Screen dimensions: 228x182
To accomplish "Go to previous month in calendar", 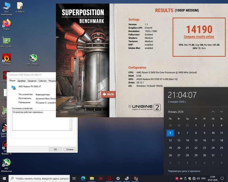I will (213, 112).
